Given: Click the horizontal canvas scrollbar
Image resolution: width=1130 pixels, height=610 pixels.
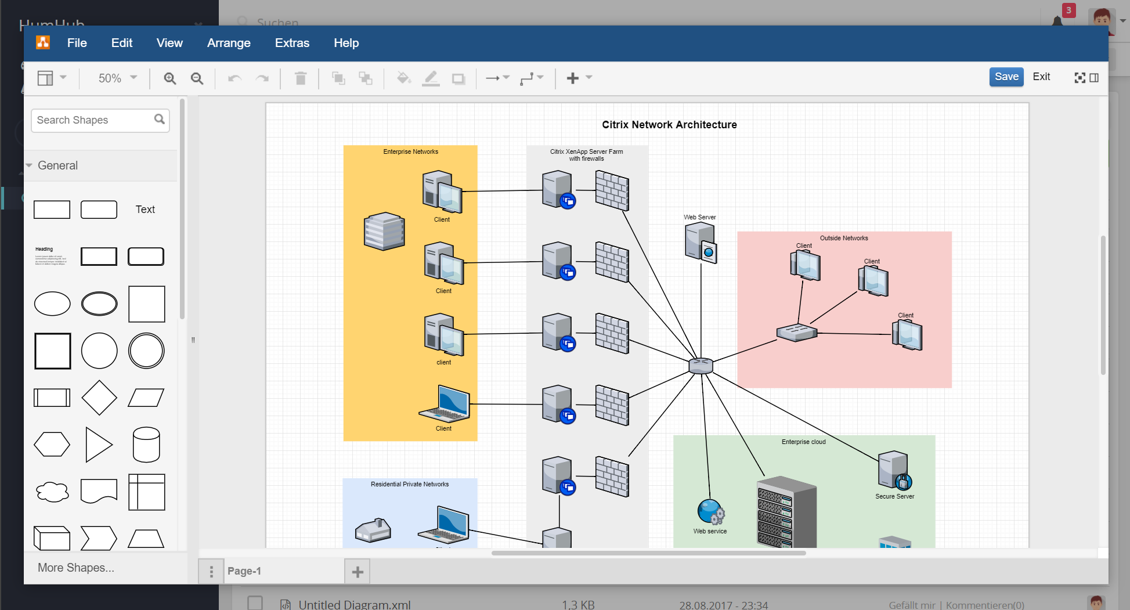Looking at the screenshot, I should [648, 553].
